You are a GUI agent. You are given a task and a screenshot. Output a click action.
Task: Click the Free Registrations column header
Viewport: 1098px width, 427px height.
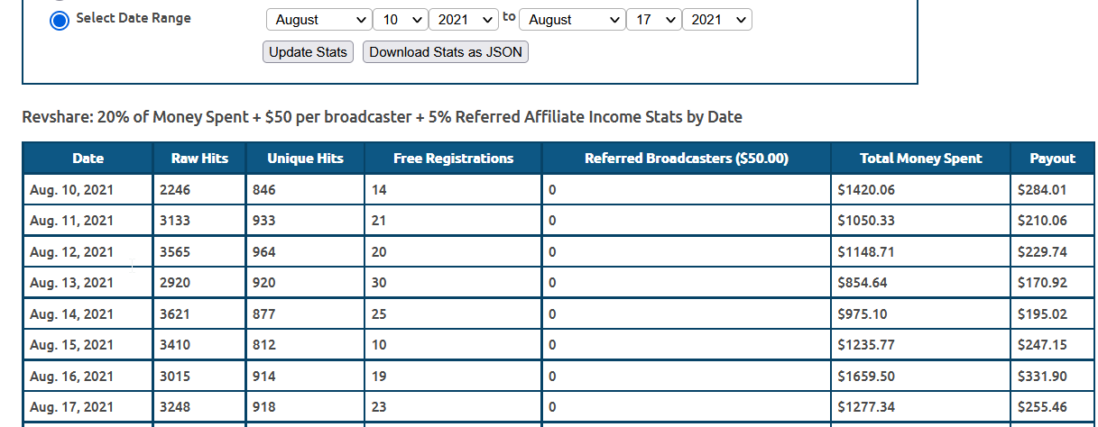point(453,159)
